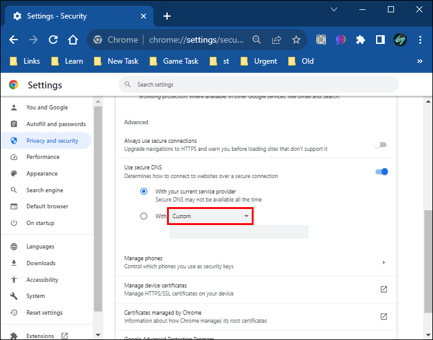The image size is (433, 340).
Task: Open the side panel icon
Action: [380, 40]
